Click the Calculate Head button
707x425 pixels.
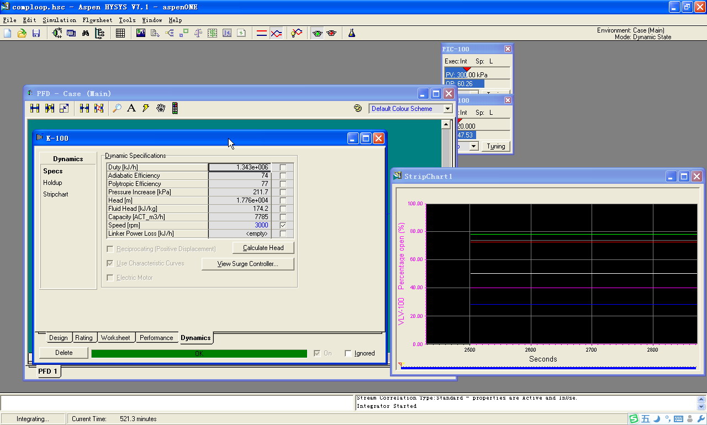[x=263, y=248]
